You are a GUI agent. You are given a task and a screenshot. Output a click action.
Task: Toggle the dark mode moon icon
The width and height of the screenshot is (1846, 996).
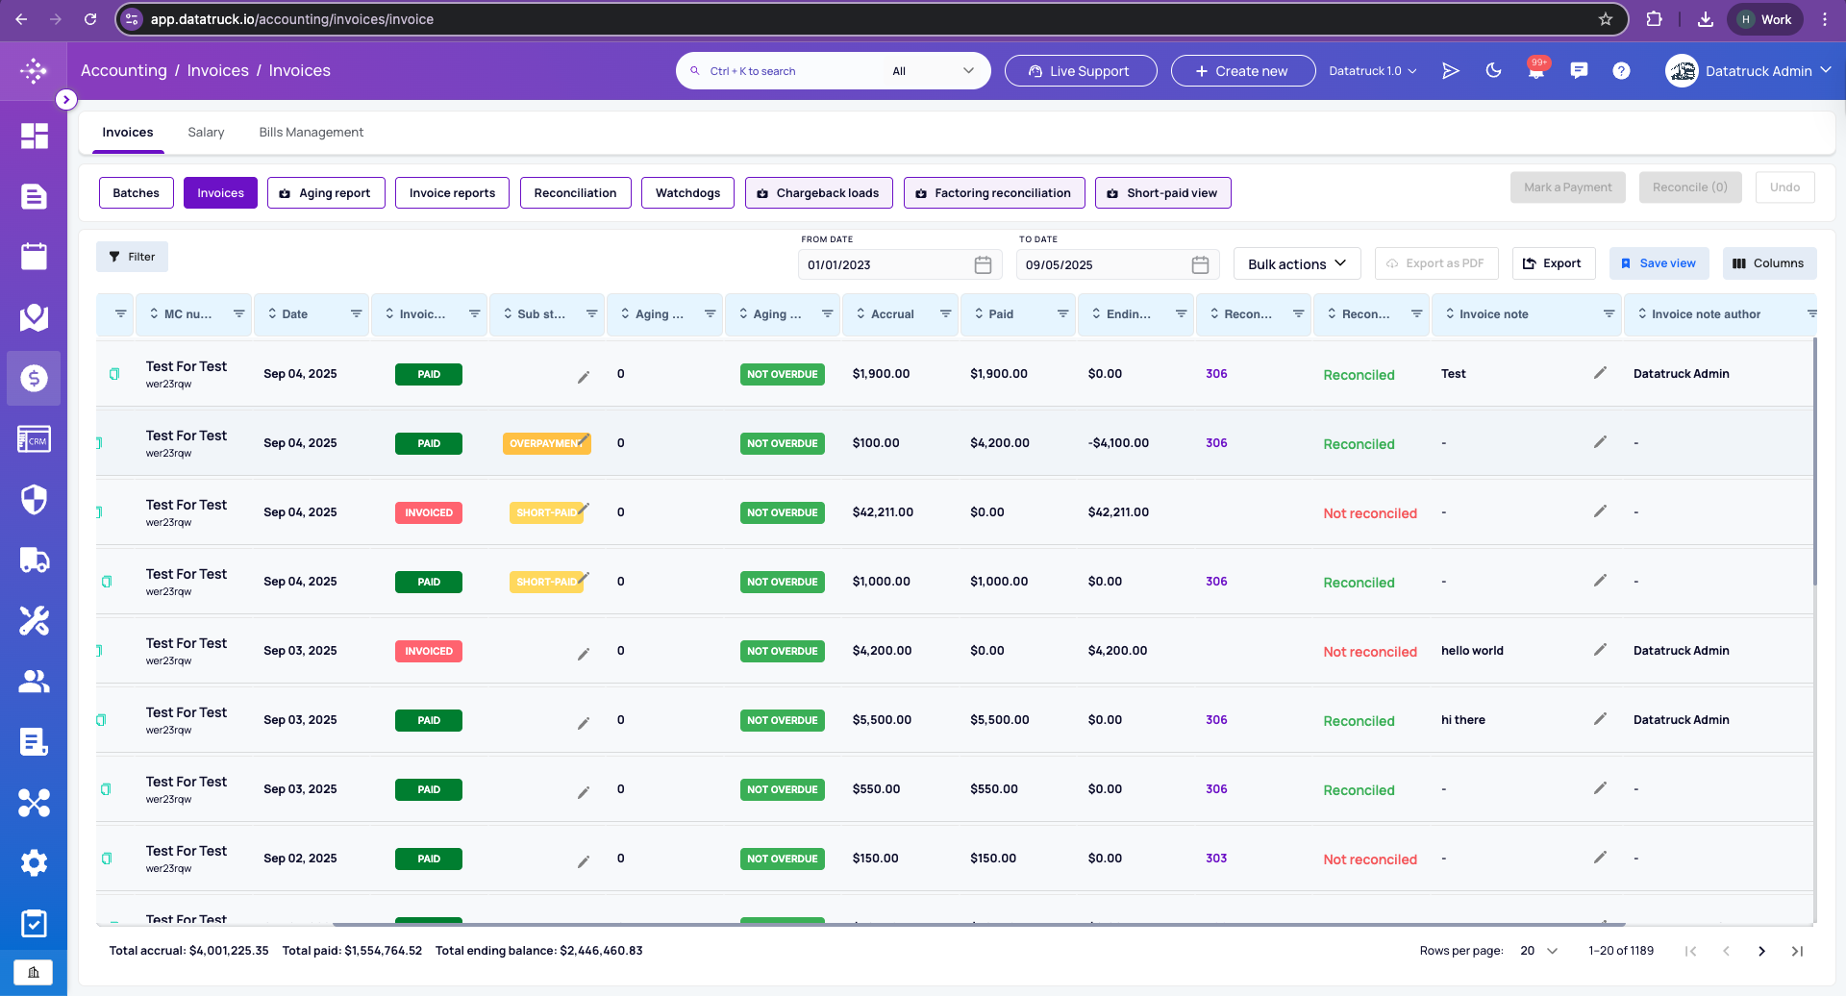pyautogui.click(x=1493, y=70)
